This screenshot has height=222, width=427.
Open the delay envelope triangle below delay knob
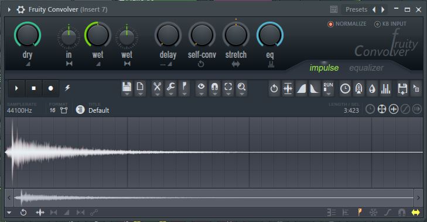coord(170,64)
